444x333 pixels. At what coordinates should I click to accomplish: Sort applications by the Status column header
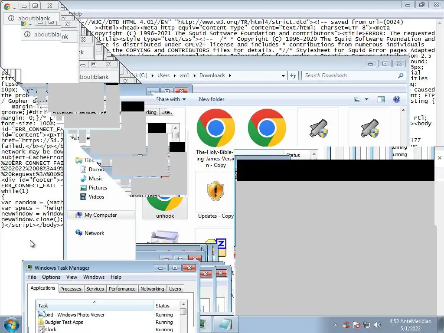click(166, 306)
